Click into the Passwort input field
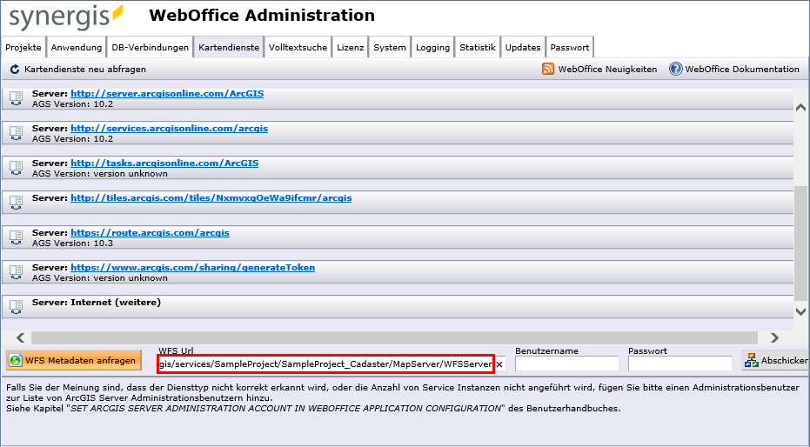Image resolution: width=810 pixels, height=447 pixels. coord(679,364)
